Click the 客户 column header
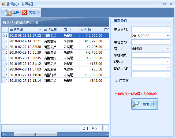This screenshot has width=175, height=138. 71,30
